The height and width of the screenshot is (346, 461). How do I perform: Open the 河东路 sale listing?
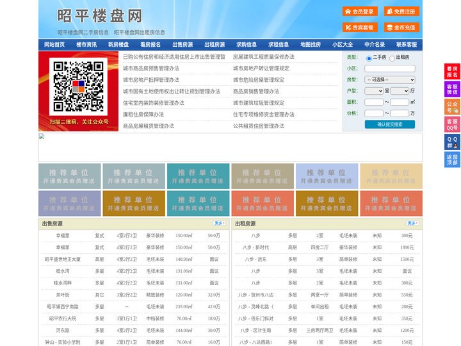click(x=63, y=331)
